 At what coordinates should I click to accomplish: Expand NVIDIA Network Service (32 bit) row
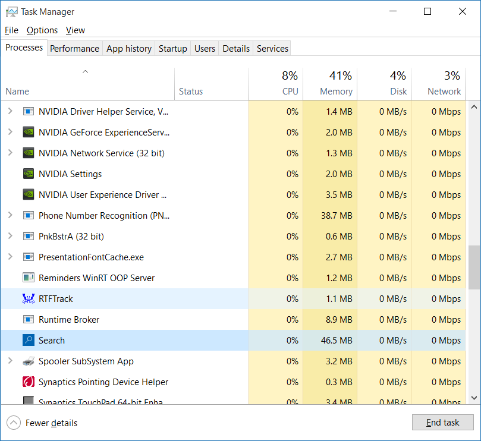click(x=10, y=153)
